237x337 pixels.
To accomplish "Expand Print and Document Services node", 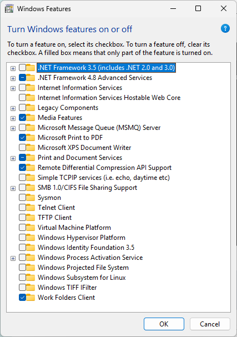I will pos(13,158).
